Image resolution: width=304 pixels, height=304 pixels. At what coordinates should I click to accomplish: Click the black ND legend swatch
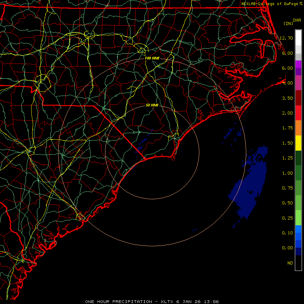click(x=298, y=263)
